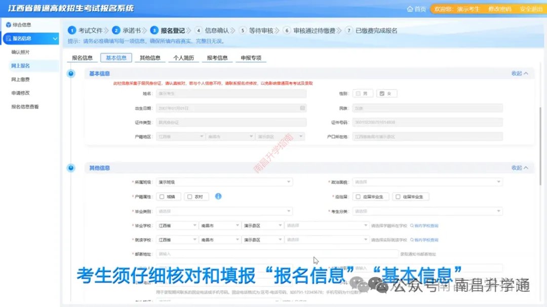The image size is (547, 307).
Task: Click search icon link 省内学校查询 for 就读学校
Action: click(x=424, y=240)
